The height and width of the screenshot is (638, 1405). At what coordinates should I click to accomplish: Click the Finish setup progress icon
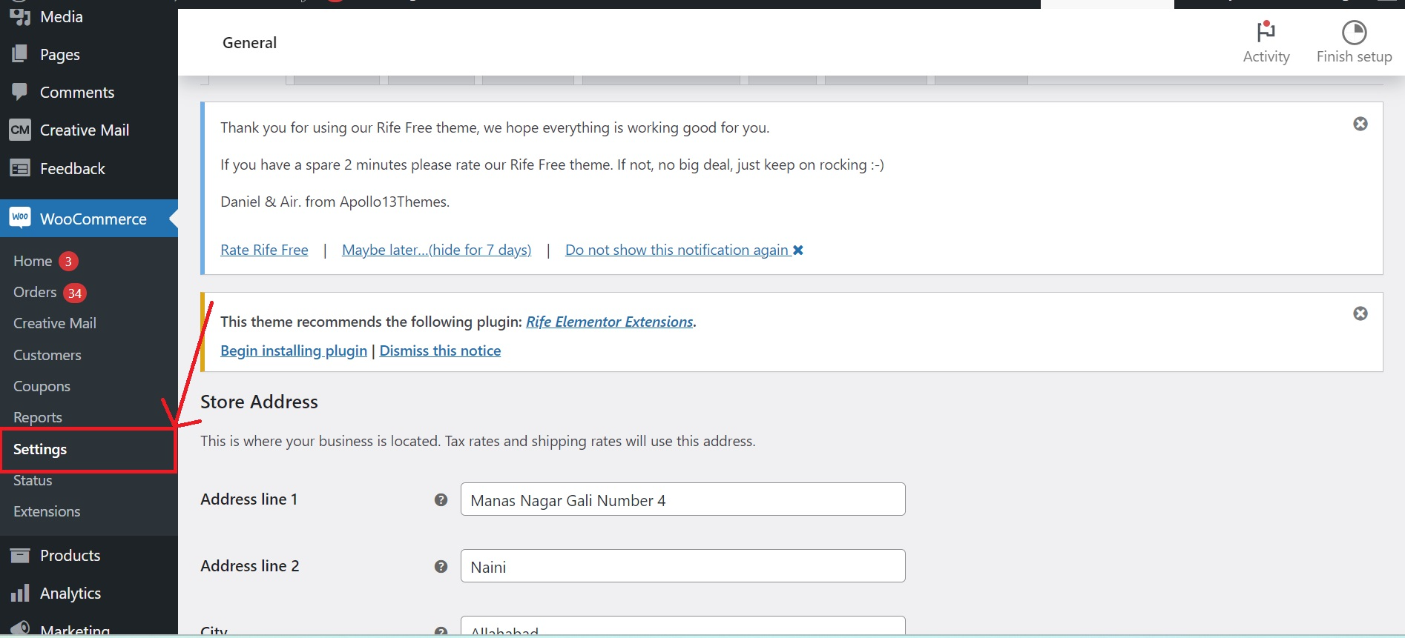(x=1354, y=33)
